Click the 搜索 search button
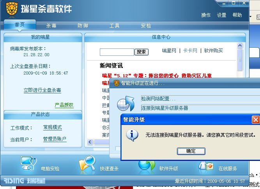Image resolution: width=260 pixels, height=189 pixels. tap(141, 52)
